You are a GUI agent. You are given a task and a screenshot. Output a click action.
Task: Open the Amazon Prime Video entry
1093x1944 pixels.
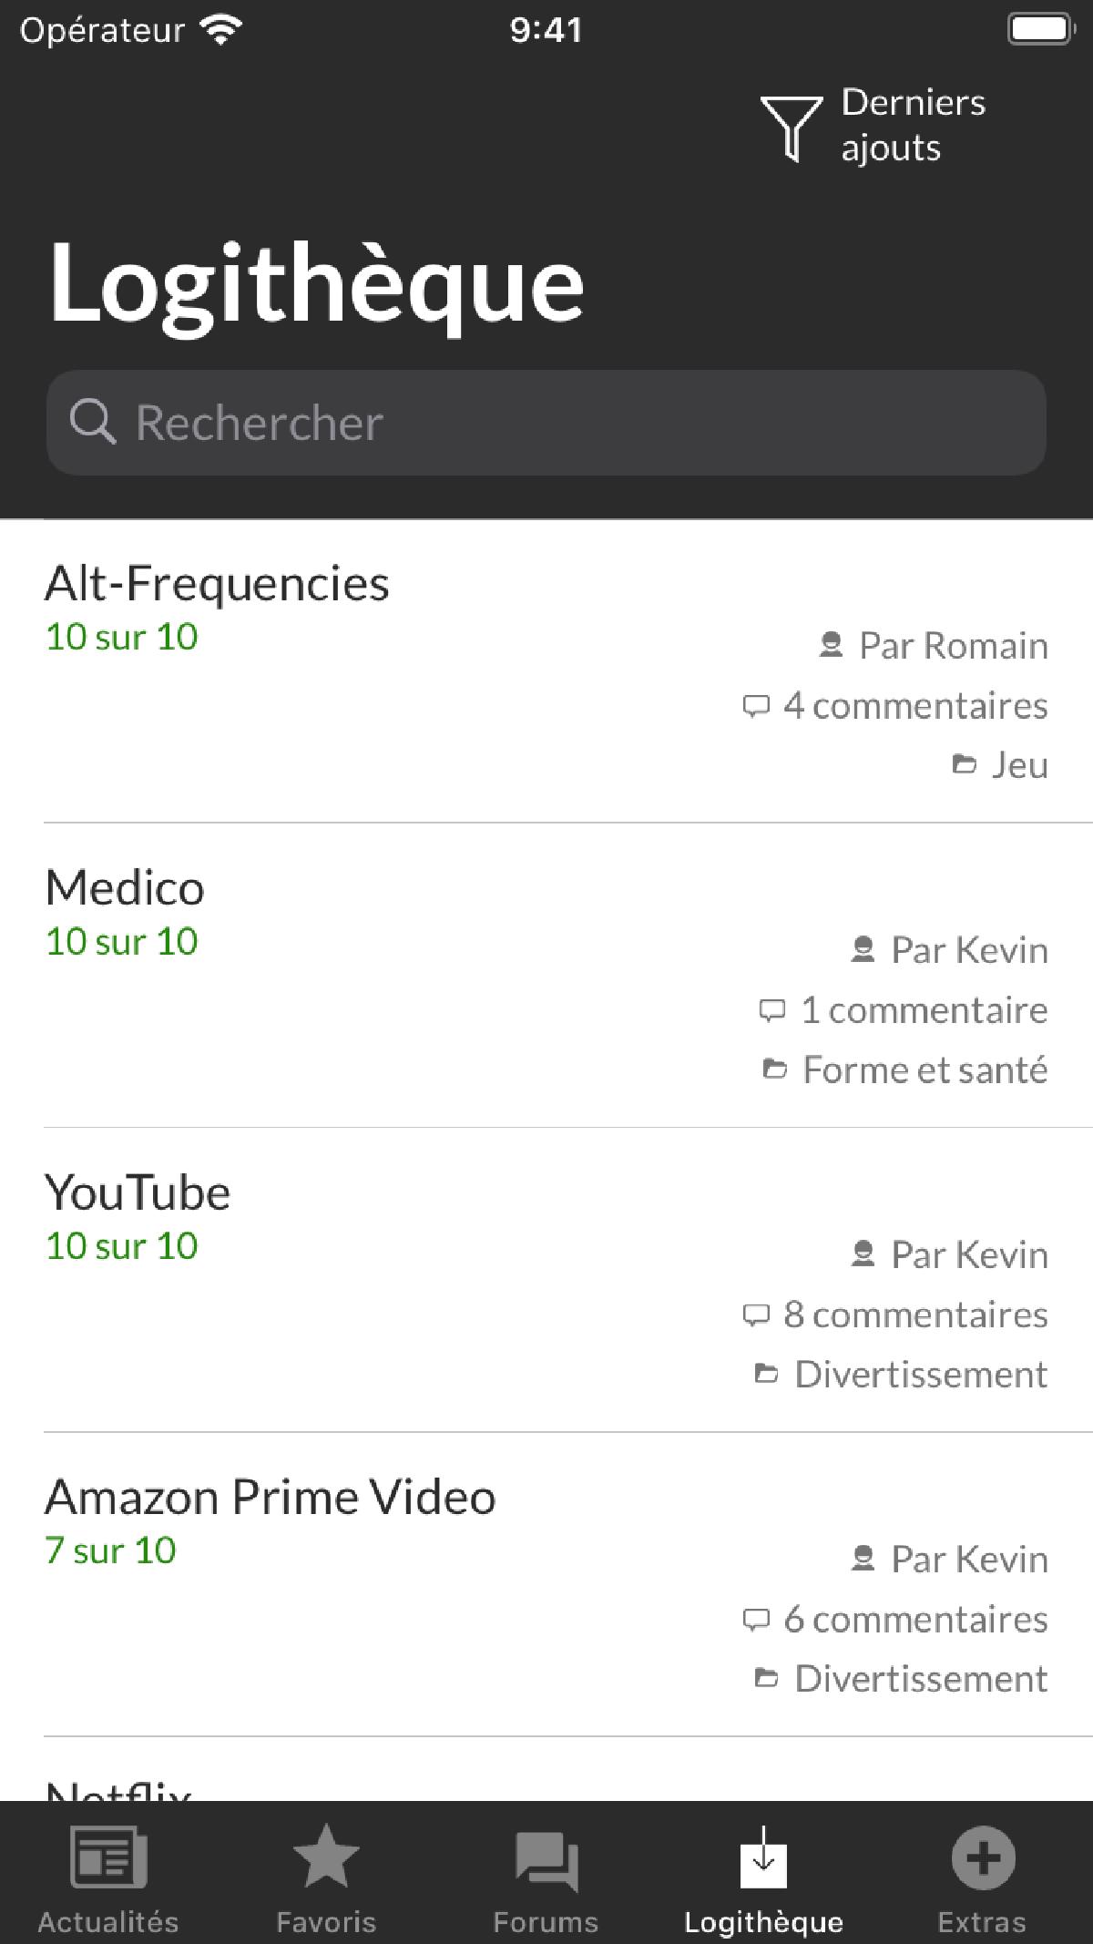[271, 1497]
